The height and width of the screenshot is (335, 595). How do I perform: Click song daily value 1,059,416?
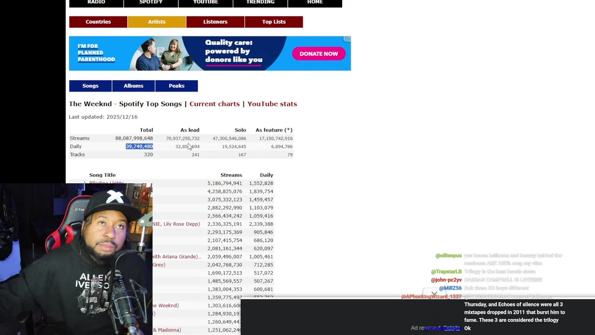[x=261, y=216]
